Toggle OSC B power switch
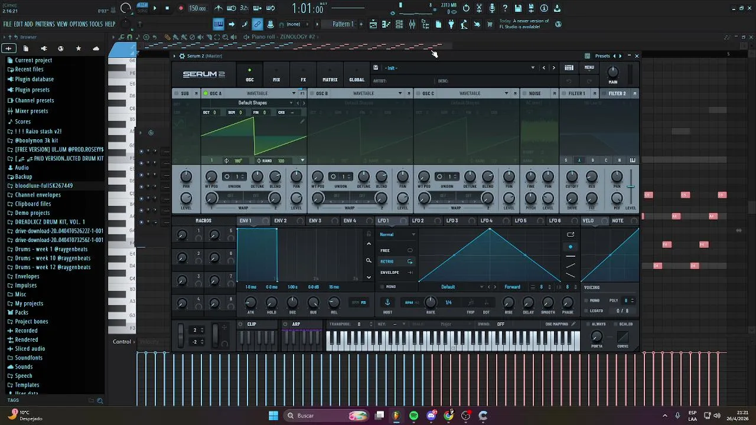The height and width of the screenshot is (425, 756). [x=312, y=93]
